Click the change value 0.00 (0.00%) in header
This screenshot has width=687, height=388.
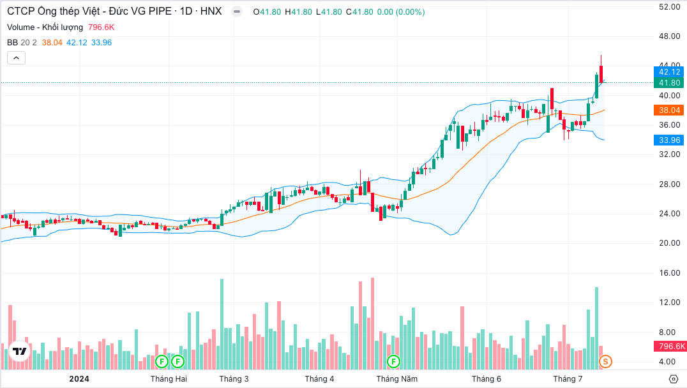401,12
